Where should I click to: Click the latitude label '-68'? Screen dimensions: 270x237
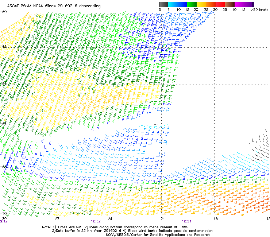[3, 167]
